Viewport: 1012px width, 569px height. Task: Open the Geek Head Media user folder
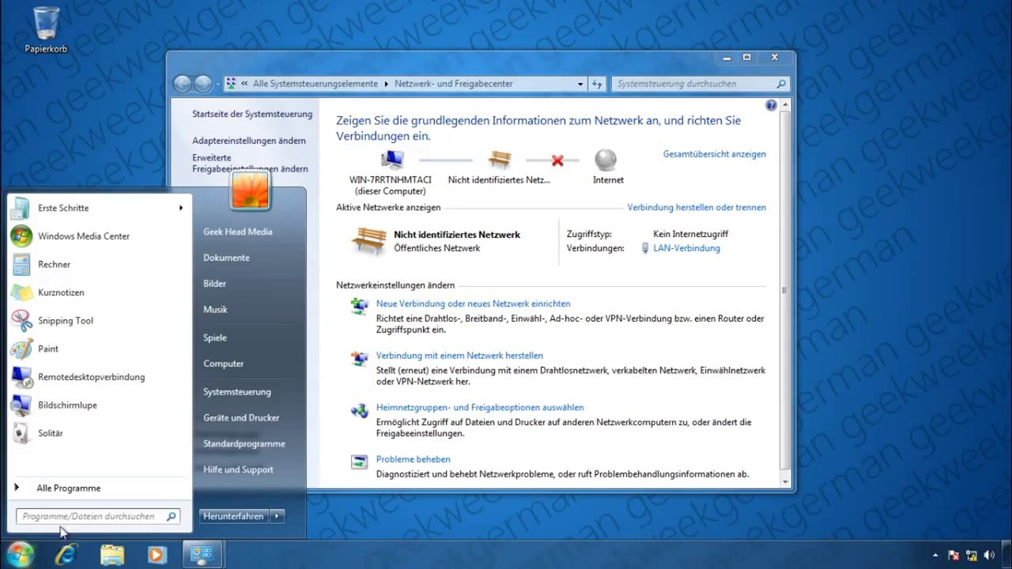click(x=237, y=232)
